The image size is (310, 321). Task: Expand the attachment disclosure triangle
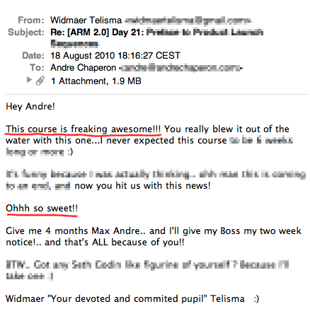[29, 80]
